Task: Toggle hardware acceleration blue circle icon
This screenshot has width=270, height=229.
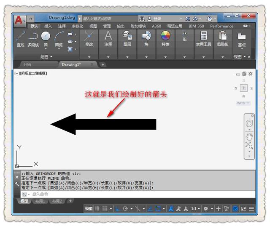Action: pos(235,208)
